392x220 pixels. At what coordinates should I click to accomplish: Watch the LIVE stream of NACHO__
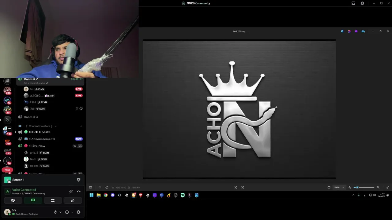coord(79,96)
